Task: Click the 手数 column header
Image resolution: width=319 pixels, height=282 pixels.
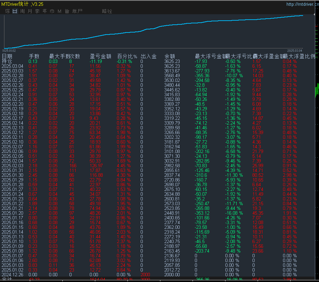Action: click(34, 56)
